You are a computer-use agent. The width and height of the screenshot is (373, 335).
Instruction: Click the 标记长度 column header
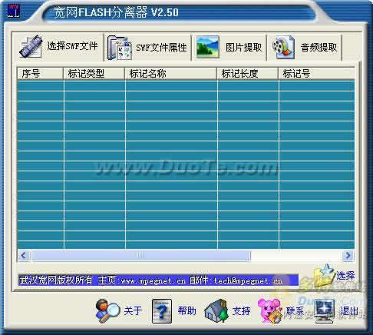pyautogui.click(x=247, y=74)
